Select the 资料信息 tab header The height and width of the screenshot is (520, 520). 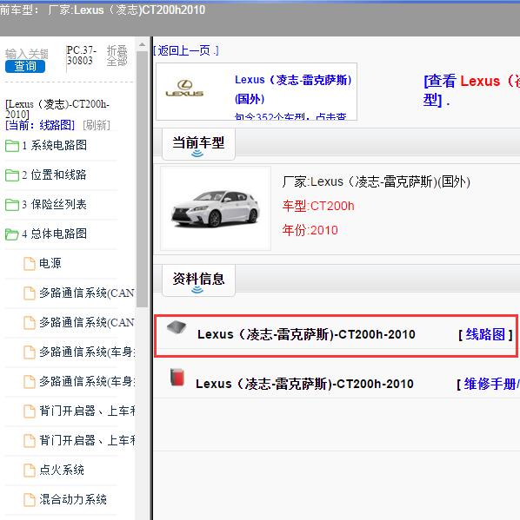tap(198, 280)
